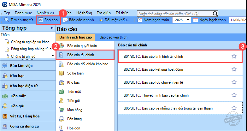Click the Báo cáo đối chiếu kho bạc icon
This screenshot has width=247, height=131.
coord(61,64)
